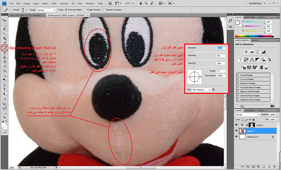Select the Zoom tool in toolbox
The image size is (281, 170).
coord(4,117)
